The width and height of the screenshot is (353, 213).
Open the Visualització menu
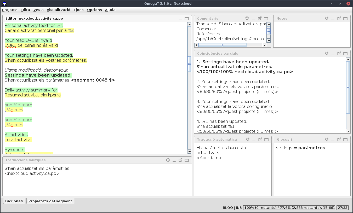tap(59, 10)
